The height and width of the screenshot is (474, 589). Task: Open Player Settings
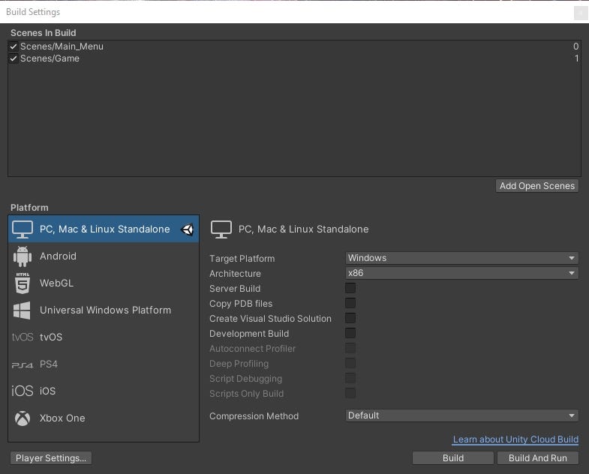pos(51,458)
